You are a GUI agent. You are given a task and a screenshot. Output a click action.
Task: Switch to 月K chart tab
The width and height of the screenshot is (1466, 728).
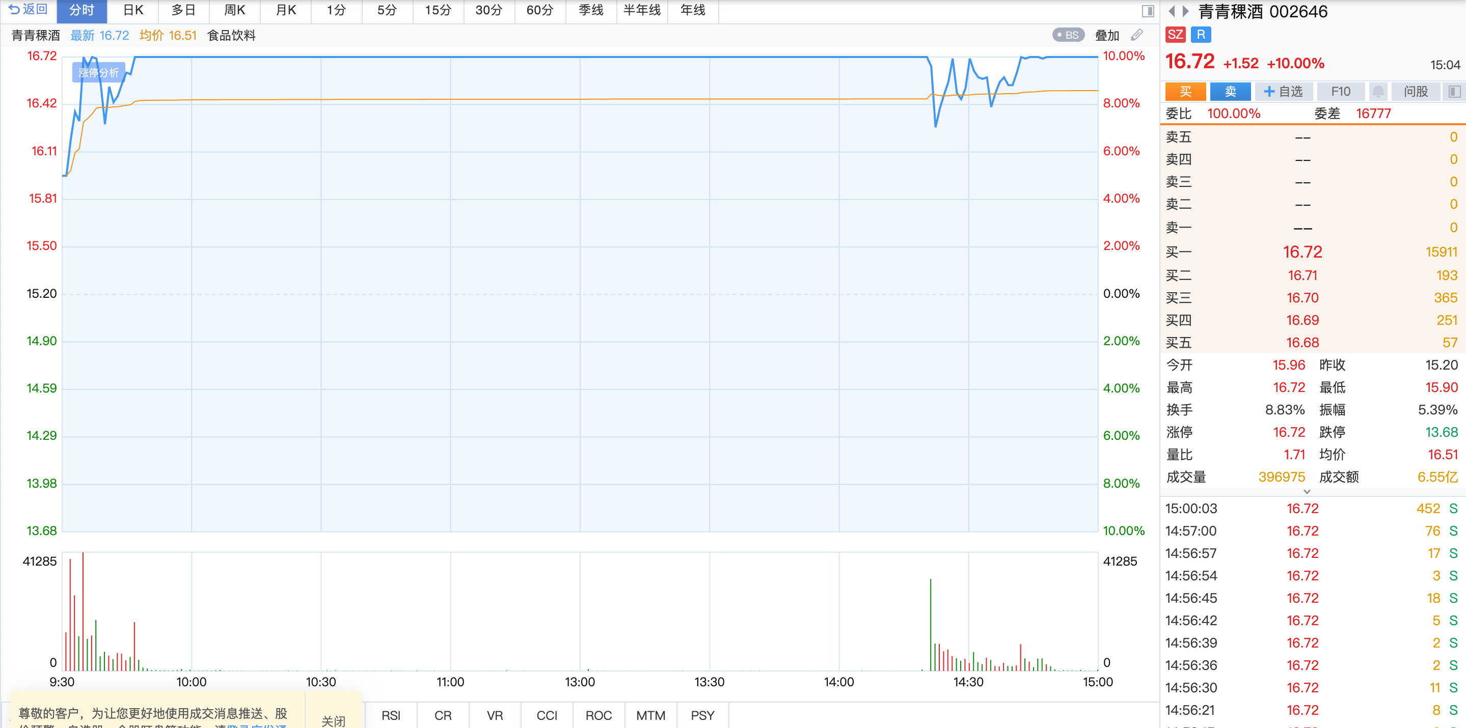(286, 11)
